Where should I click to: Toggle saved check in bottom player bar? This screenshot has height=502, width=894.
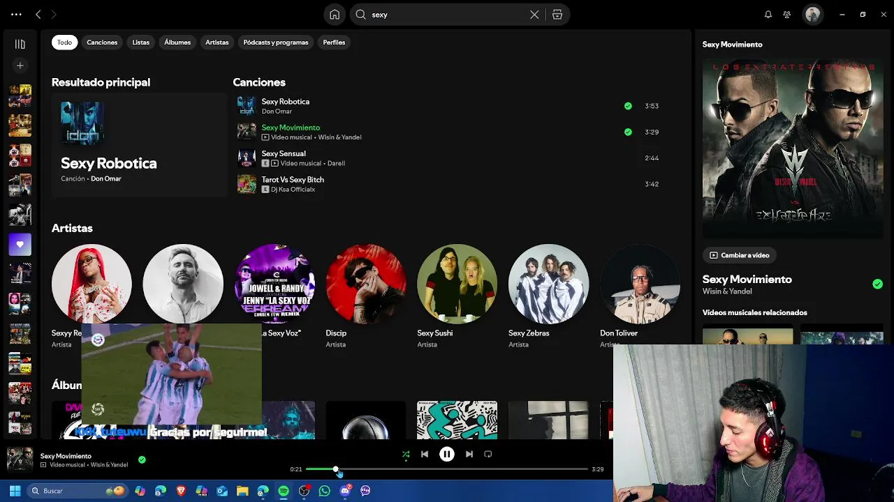pos(142,459)
